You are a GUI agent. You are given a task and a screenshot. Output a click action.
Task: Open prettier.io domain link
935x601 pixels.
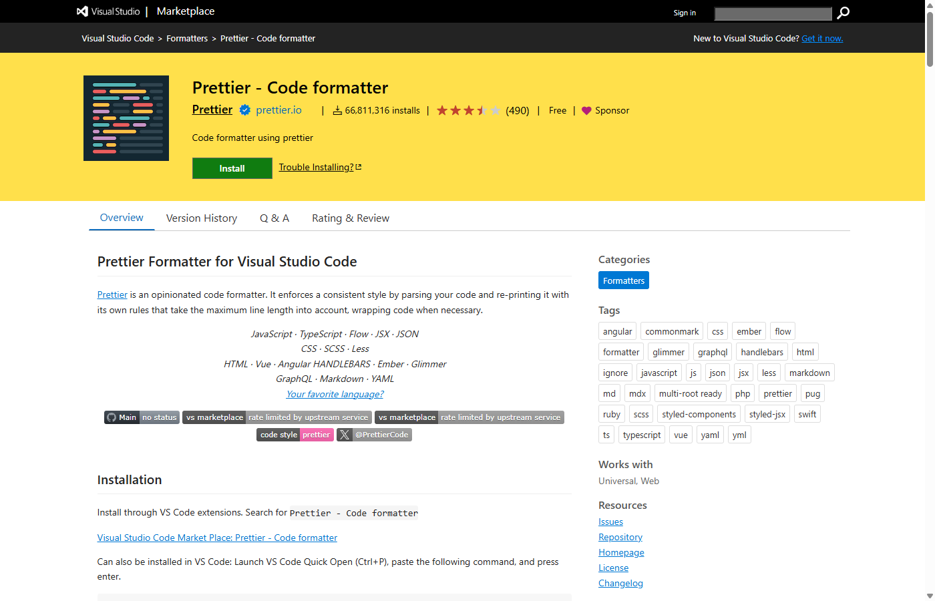[x=278, y=110]
